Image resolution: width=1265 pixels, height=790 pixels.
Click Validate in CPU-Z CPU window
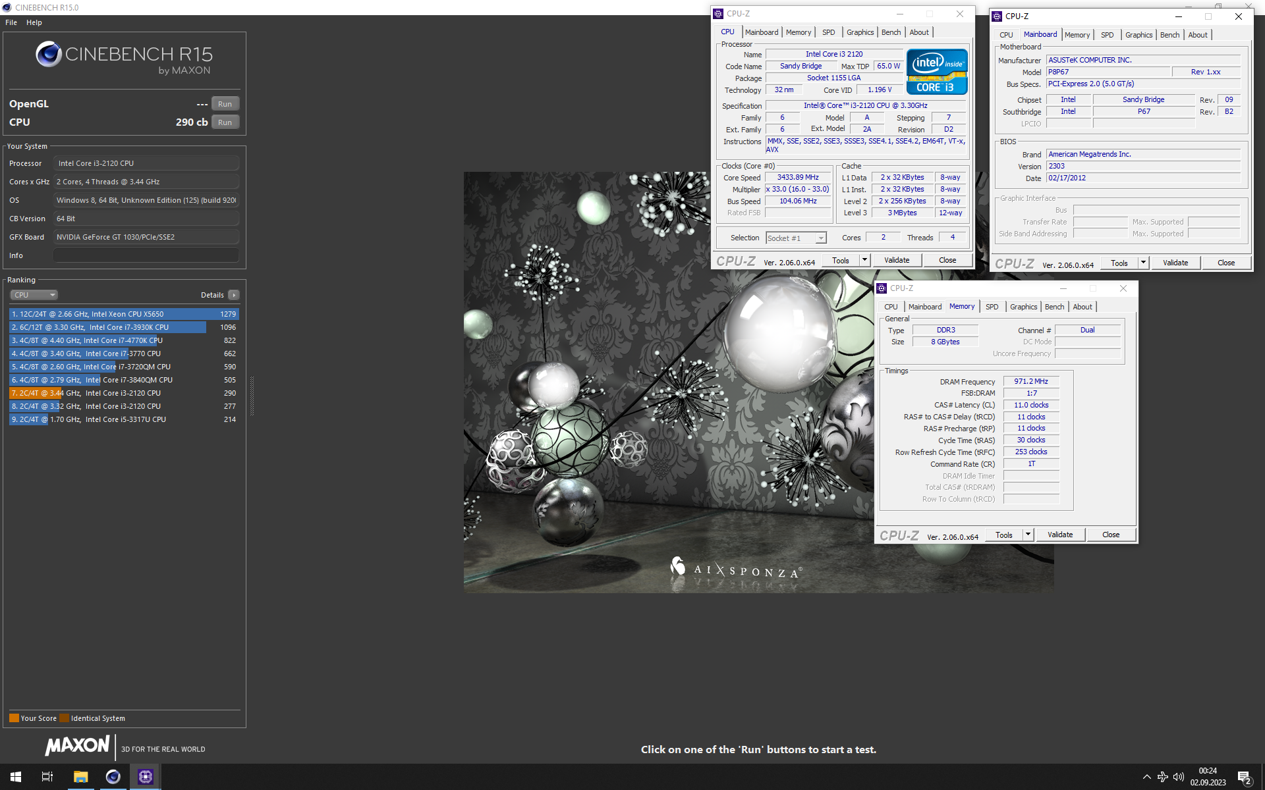tap(897, 260)
